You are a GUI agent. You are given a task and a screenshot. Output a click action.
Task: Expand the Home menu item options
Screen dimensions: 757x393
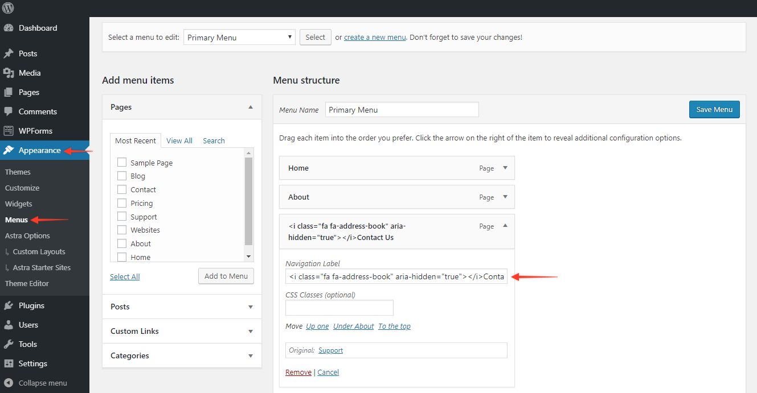pyautogui.click(x=505, y=168)
